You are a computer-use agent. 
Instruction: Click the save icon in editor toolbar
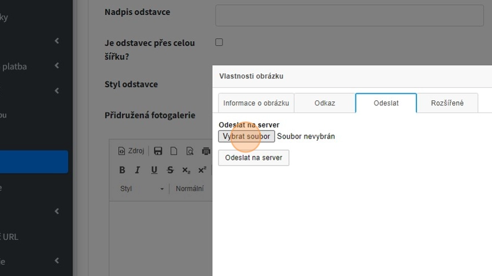pyautogui.click(x=158, y=151)
